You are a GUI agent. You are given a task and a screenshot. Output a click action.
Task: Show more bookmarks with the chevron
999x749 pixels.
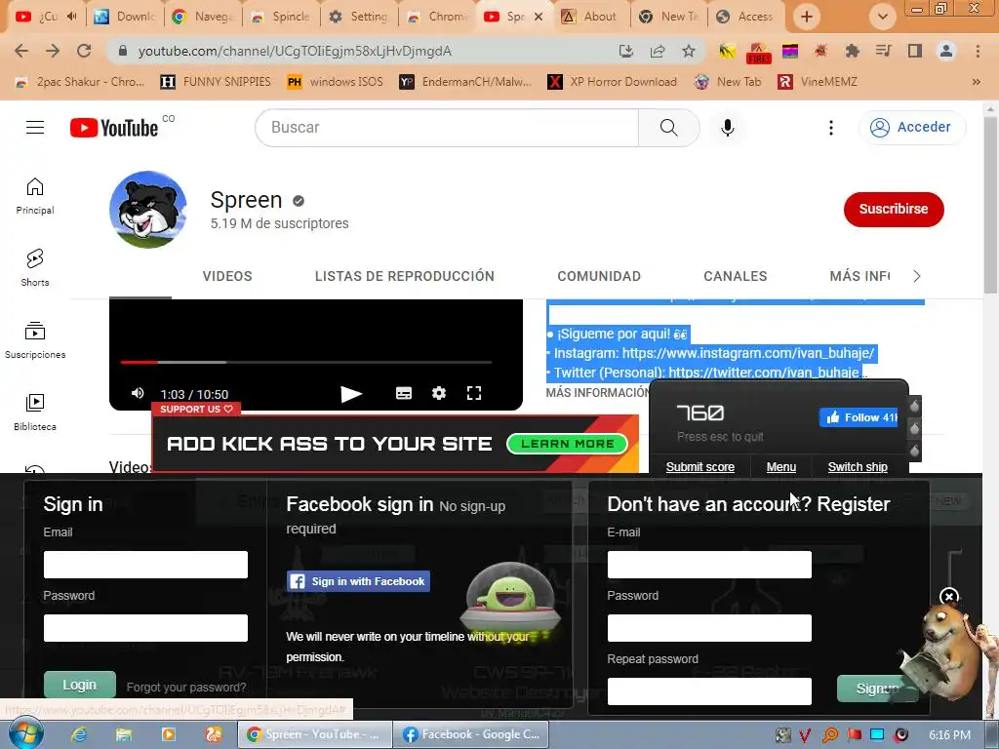976,82
